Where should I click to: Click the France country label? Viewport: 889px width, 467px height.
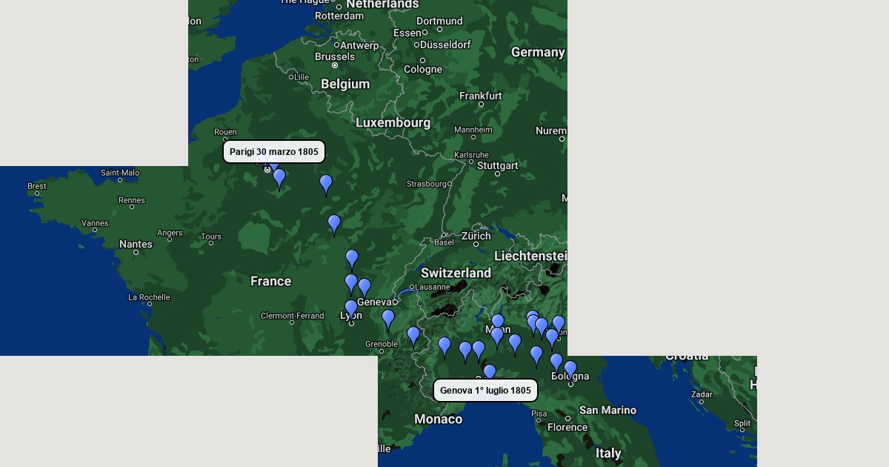click(270, 282)
